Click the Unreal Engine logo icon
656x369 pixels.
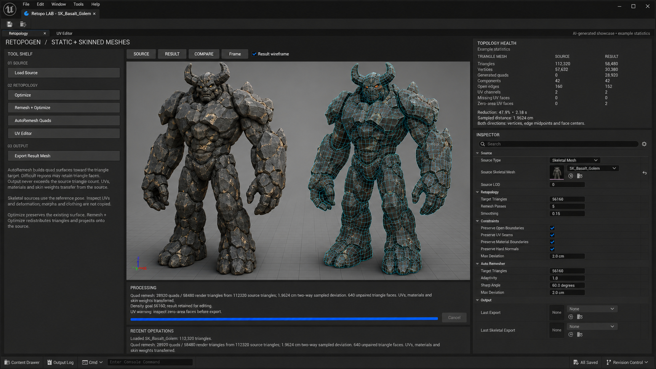[10, 9]
